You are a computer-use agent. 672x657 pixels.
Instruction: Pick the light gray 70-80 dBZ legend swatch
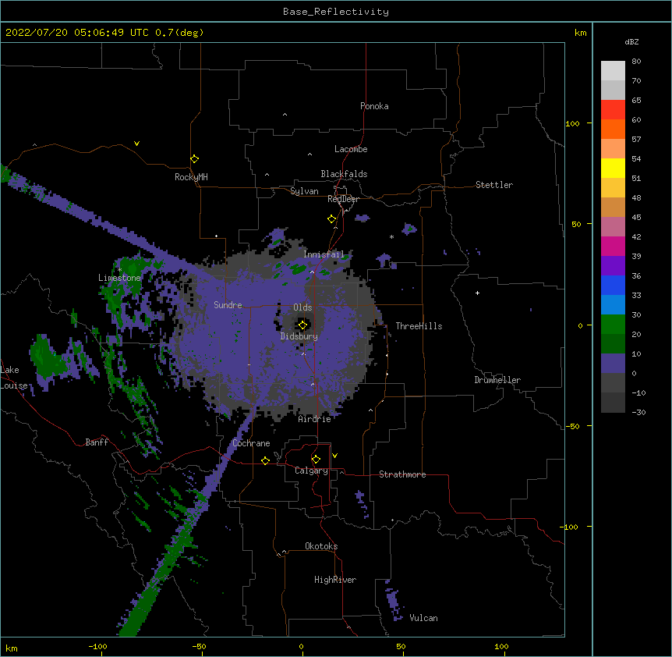[x=613, y=71]
